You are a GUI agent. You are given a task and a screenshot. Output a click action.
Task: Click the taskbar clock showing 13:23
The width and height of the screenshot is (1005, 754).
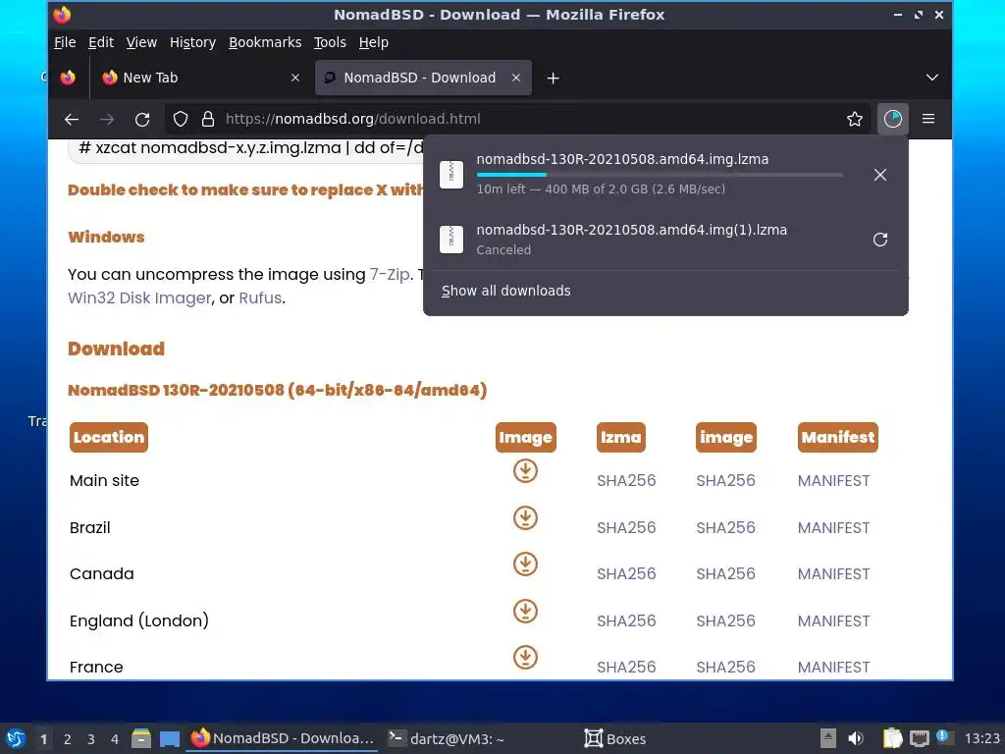pos(981,738)
